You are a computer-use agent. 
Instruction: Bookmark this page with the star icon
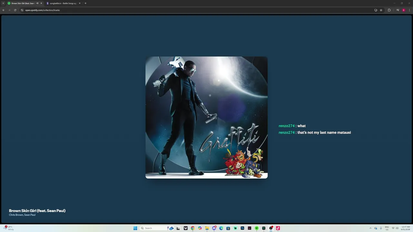381,10
